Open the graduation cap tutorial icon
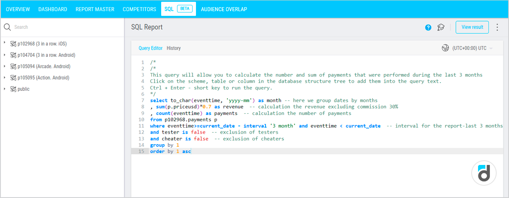509x198 pixels. click(x=441, y=28)
